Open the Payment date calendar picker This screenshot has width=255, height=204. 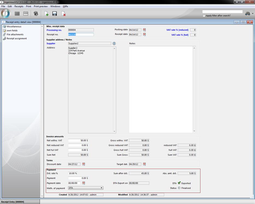pyautogui.click(x=84, y=183)
